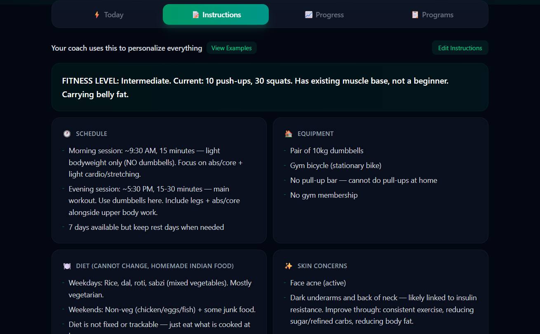Select the Instructions tab
Screen dimensions: 540x334
pyautogui.click(x=216, y=15)
